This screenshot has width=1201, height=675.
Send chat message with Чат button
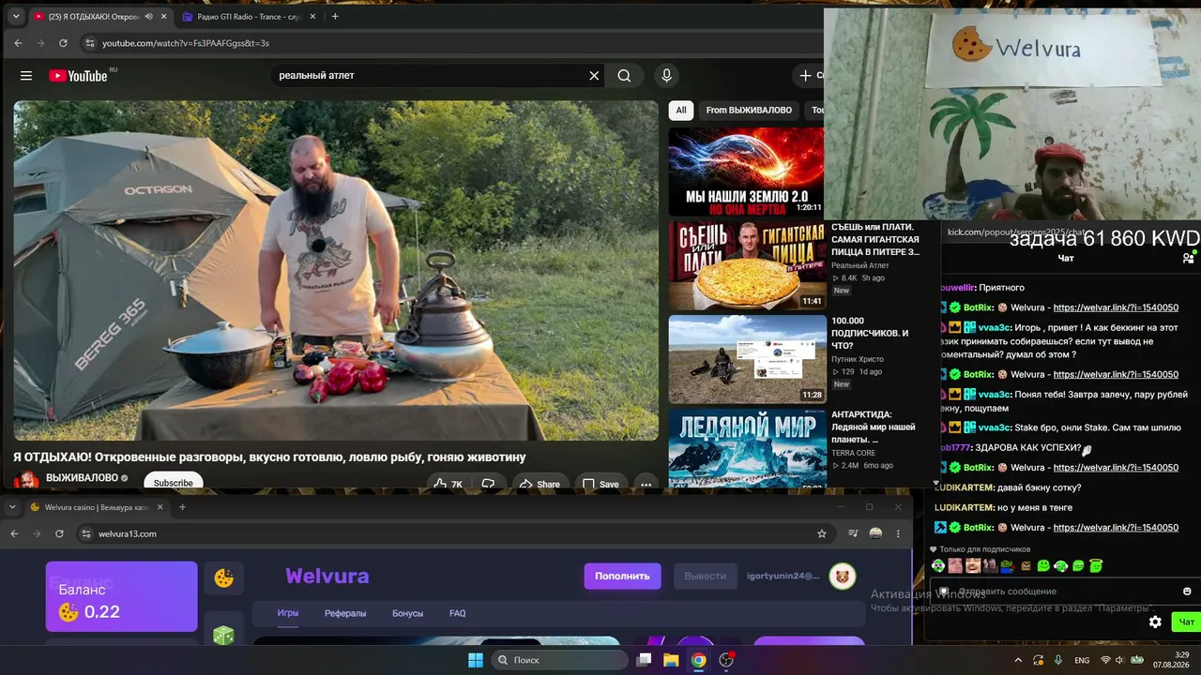coord(1186,622)
